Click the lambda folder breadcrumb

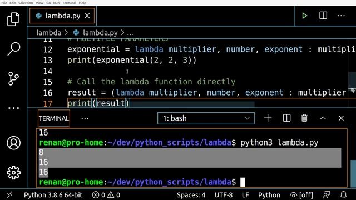tap(48, 33)
